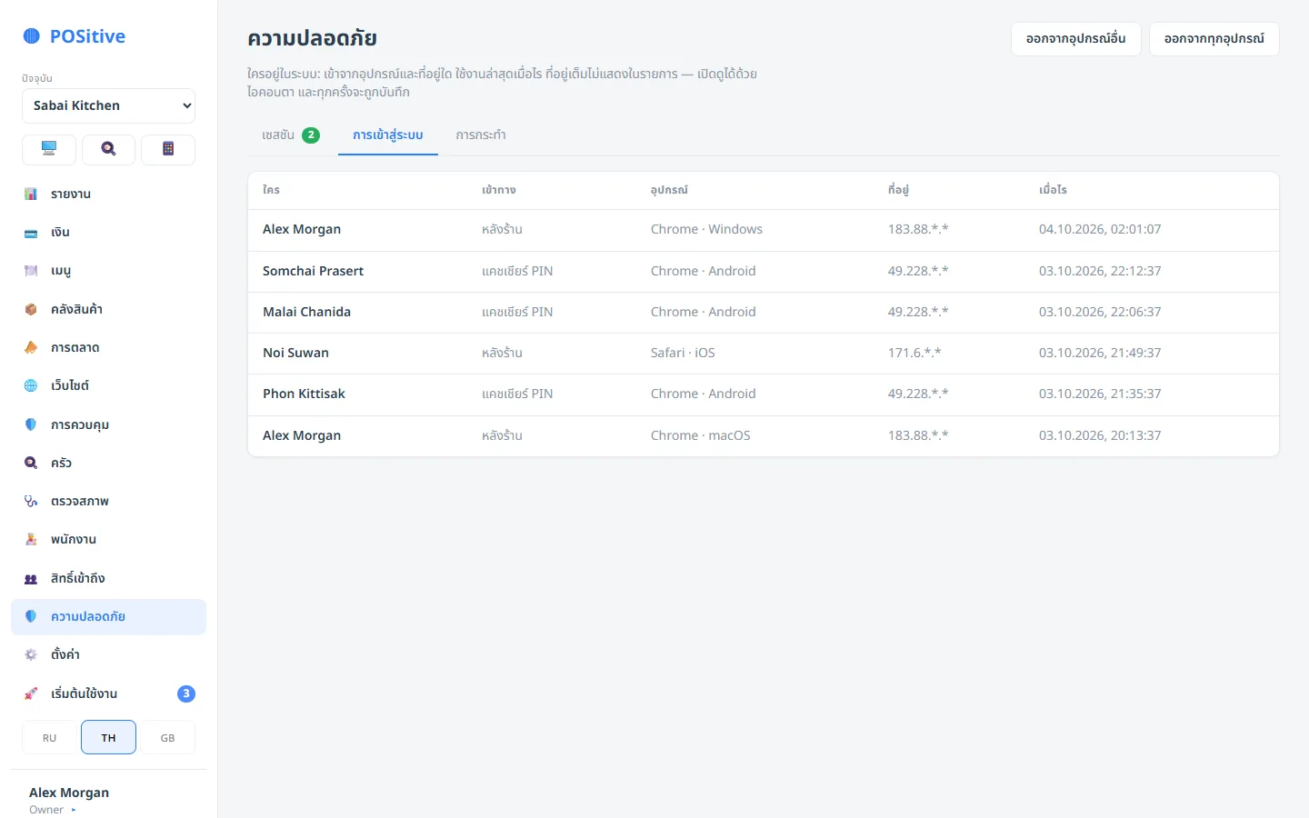This screenshot has height=818, width=1309.
Task: Open สิทธิ์เข้าถึง access rights icon
Action: [x=31, y=578]
